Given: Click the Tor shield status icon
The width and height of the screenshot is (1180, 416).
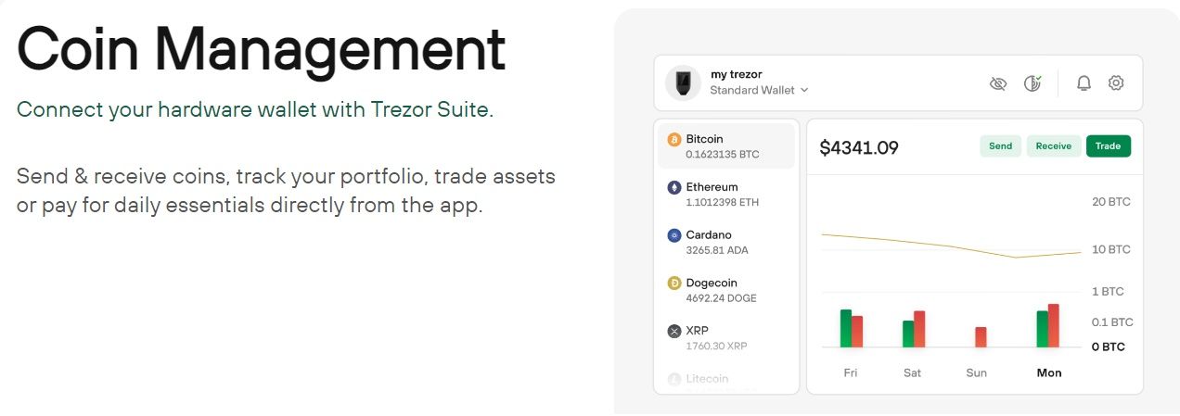Looking at the screenshot, I should pos(1032,83).
